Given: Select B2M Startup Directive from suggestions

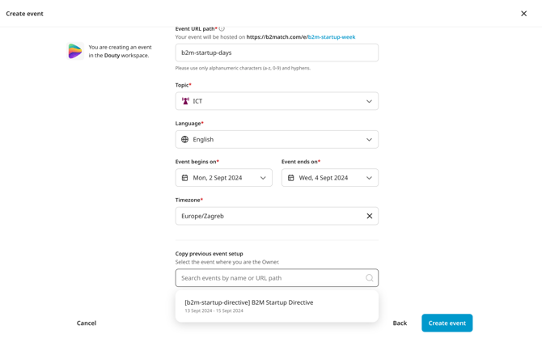Looking at the screenshot, I should click(277, 306).
